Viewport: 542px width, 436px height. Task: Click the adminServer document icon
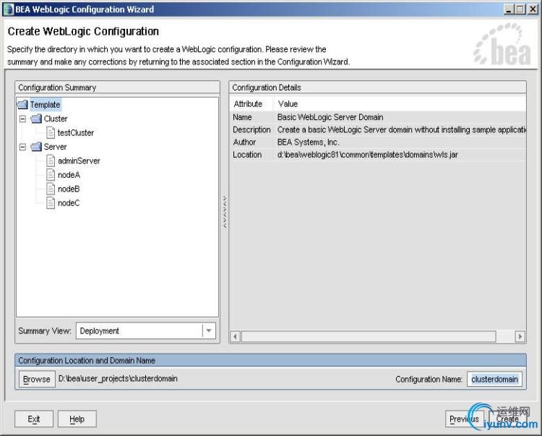point(51,161)
